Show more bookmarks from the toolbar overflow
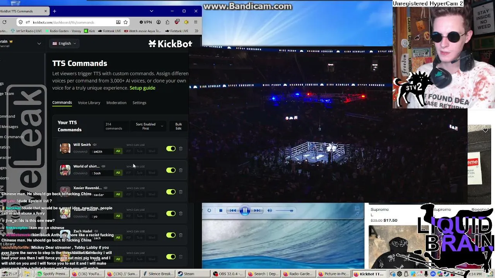Screen dimensions: 495x278 [x=196, y=31]
